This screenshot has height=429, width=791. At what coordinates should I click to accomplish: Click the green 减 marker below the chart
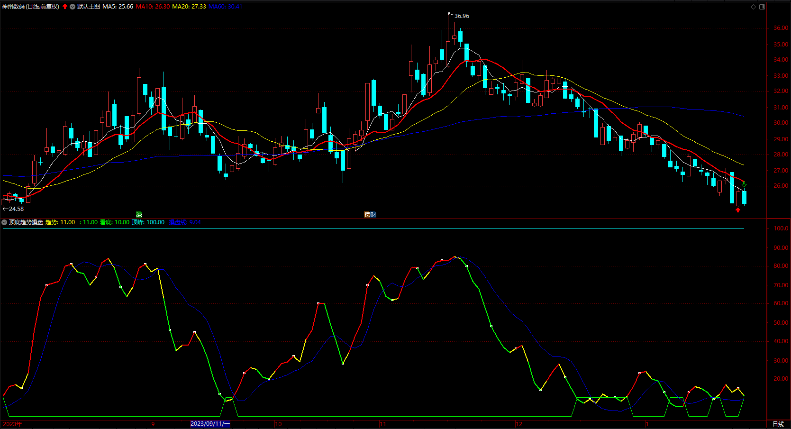coord(139,215)
